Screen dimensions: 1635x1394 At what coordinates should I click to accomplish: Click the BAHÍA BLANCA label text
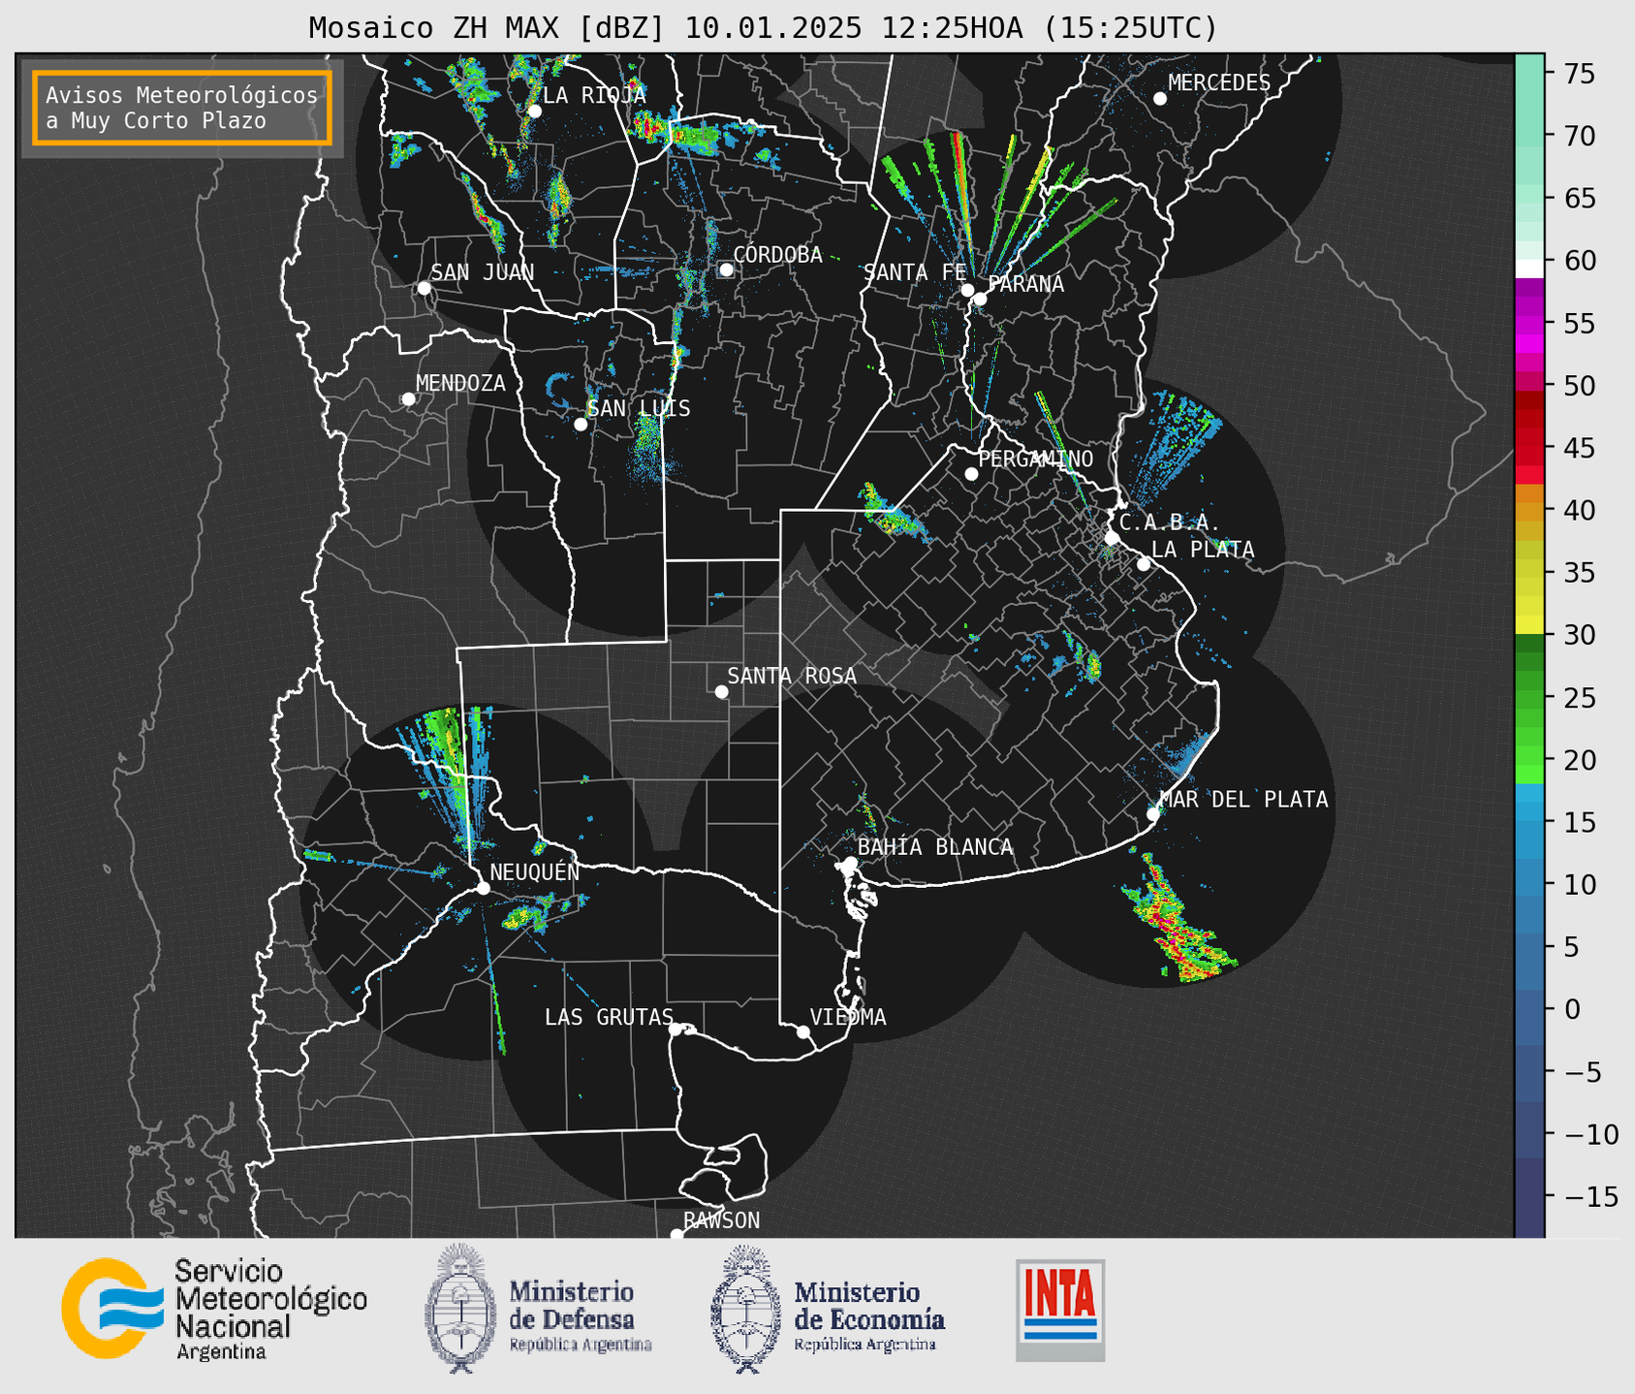pyautogui.click(x=935, y=847)
